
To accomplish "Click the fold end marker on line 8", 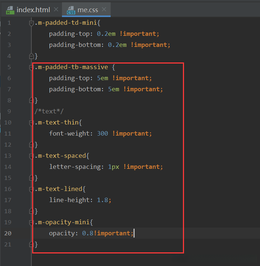I will [x=32, y=100].
